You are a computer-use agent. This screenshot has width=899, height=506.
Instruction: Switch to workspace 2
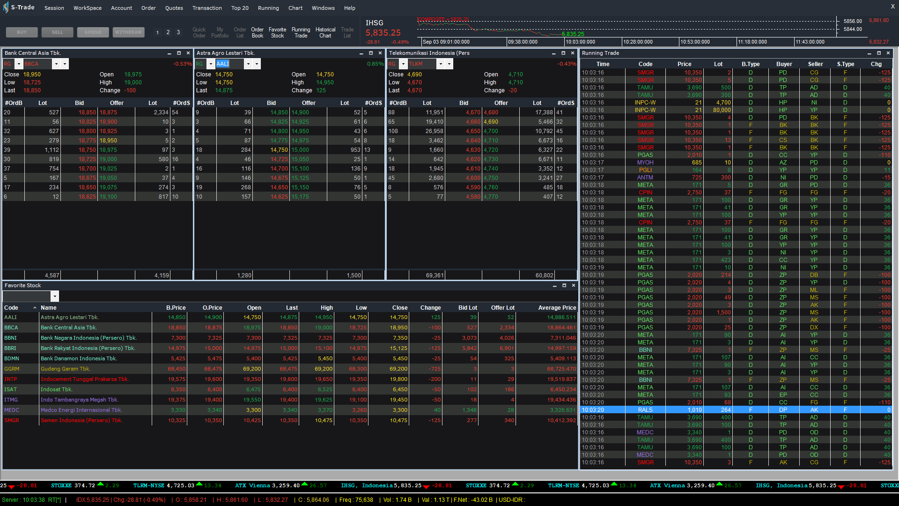click(168, 32)
